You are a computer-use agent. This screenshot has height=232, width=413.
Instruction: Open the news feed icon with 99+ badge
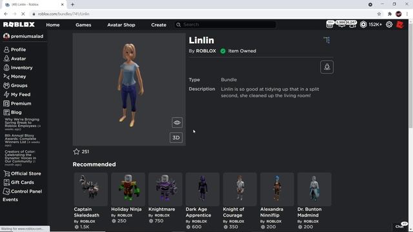click(330, 24)
